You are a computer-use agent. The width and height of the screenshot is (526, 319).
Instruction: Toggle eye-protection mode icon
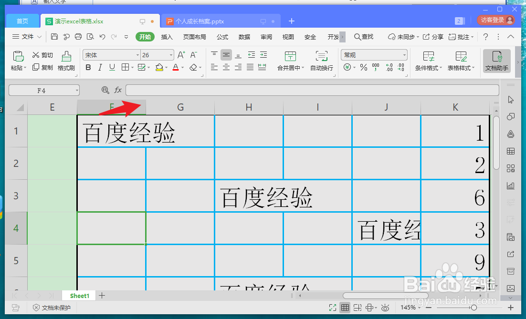tap(385, 307)
